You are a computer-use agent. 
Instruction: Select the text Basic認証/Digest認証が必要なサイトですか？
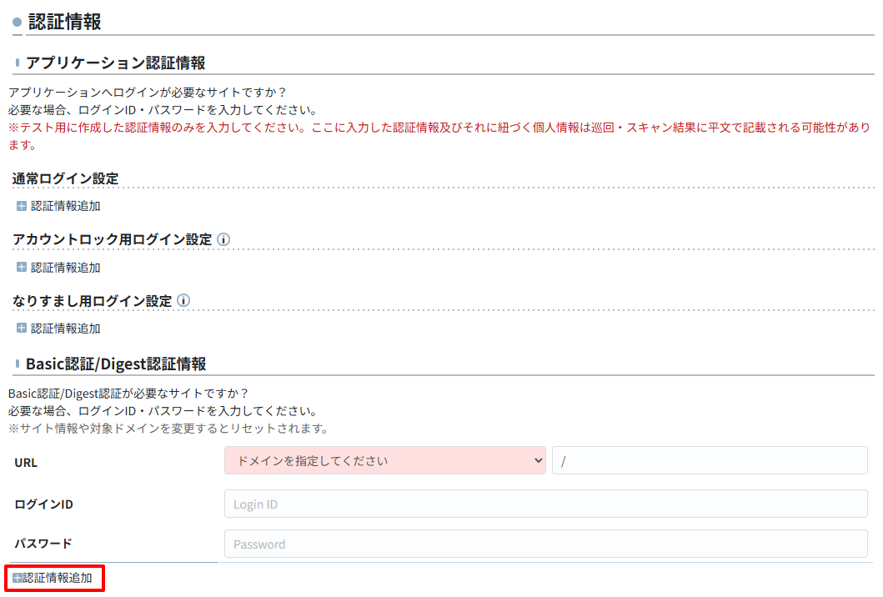pyautogui.click(x=129, y=393)
